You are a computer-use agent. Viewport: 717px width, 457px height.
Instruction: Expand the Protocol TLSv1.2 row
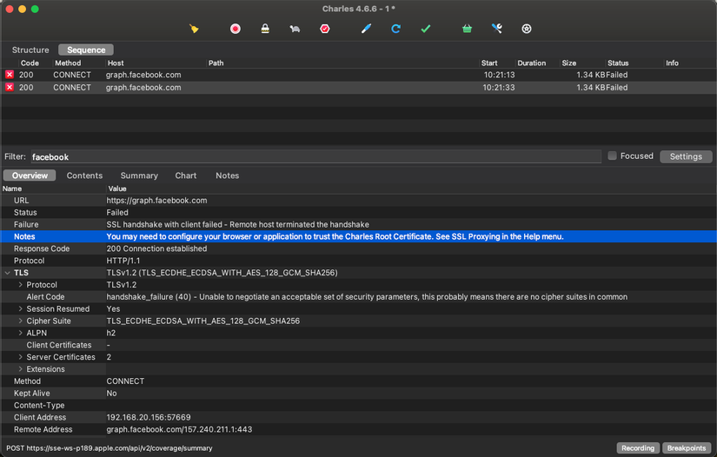(x=21, y=285)
